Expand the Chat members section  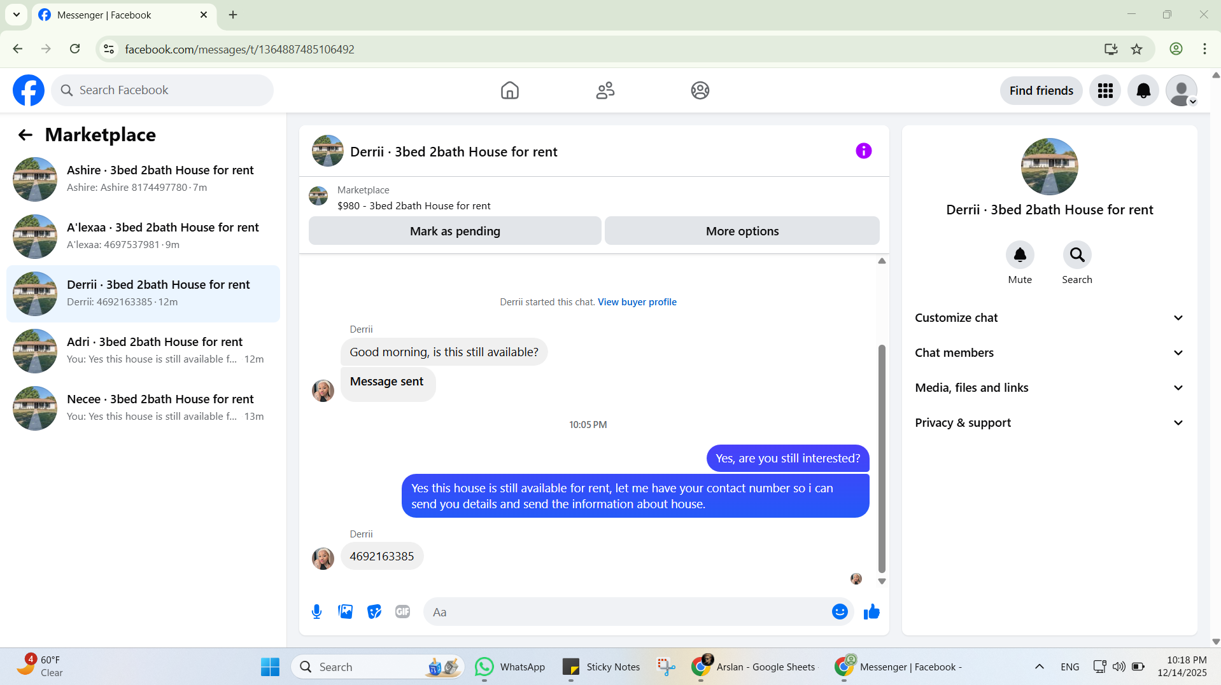click(x=1049, y=353)
